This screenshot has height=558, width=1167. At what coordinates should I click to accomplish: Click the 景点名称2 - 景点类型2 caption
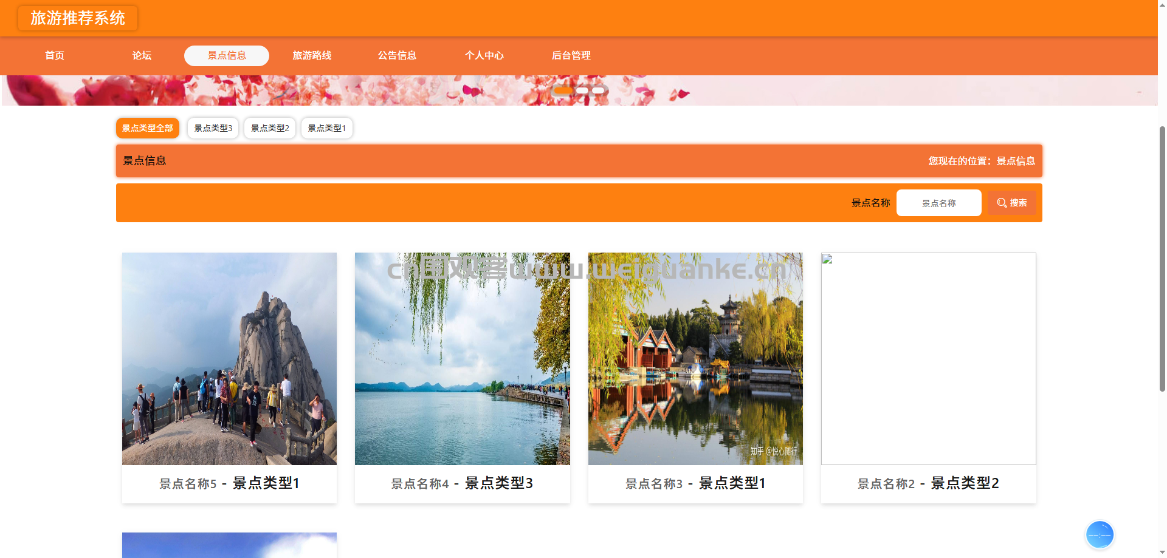coord(929,483)
